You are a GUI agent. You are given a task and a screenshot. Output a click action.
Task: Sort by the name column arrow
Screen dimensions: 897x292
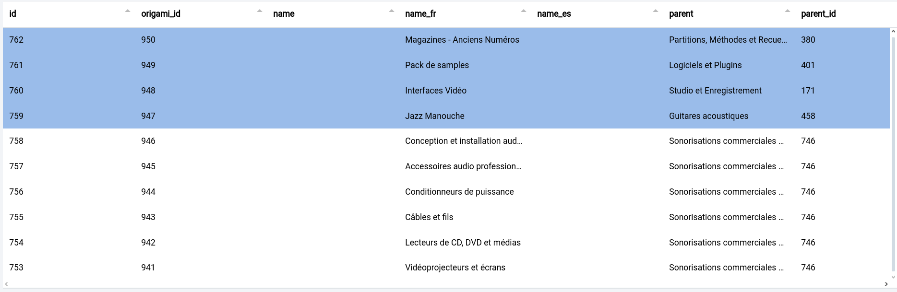(x=391, y=11)
